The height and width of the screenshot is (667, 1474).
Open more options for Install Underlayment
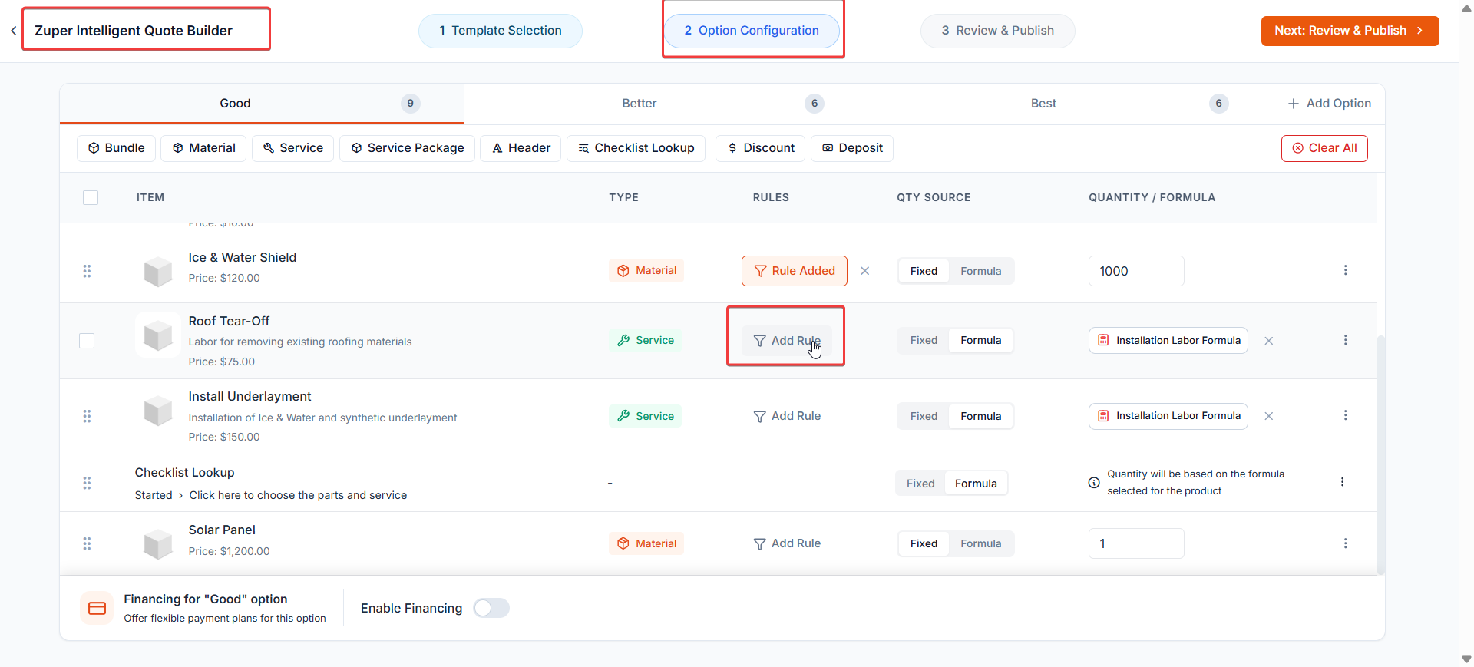pyautogui.click(x=1345, y=415)
